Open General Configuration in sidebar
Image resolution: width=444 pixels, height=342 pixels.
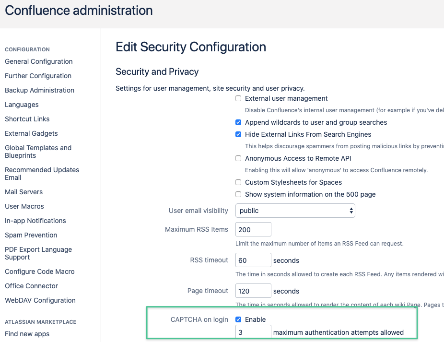[x=39, y=61]
